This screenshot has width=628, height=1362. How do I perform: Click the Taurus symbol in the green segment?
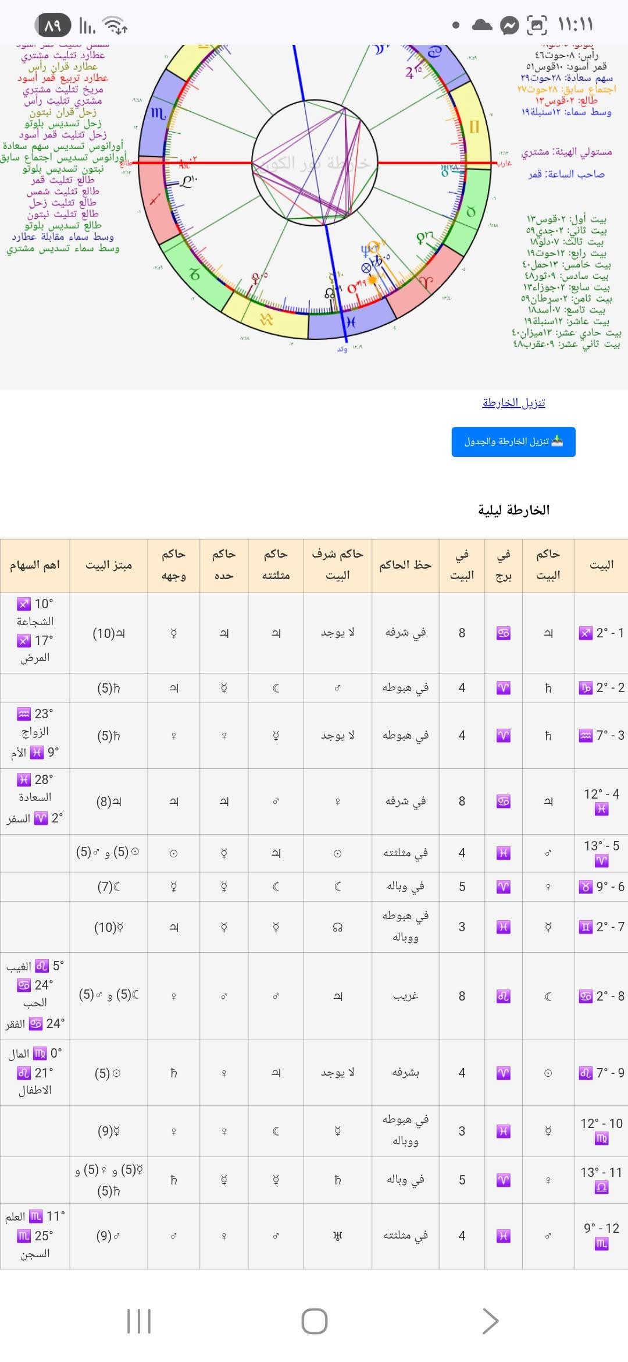pos(471,212)
